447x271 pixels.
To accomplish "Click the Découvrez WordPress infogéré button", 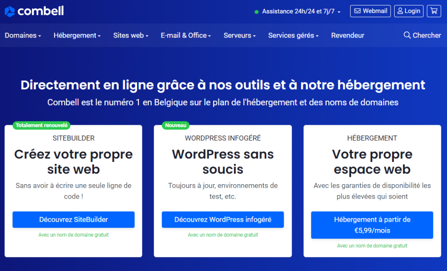I will pos(223,220).
